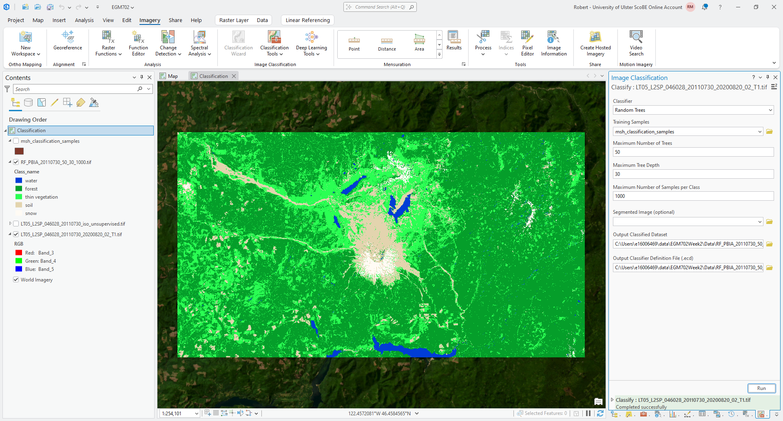
Task: Switch to the Map view tab
Action: 169,76
